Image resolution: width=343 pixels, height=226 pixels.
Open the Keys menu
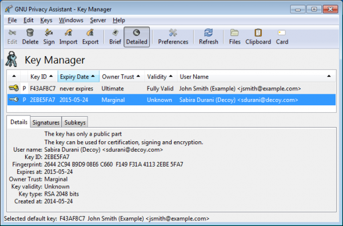tap(46, 21)
